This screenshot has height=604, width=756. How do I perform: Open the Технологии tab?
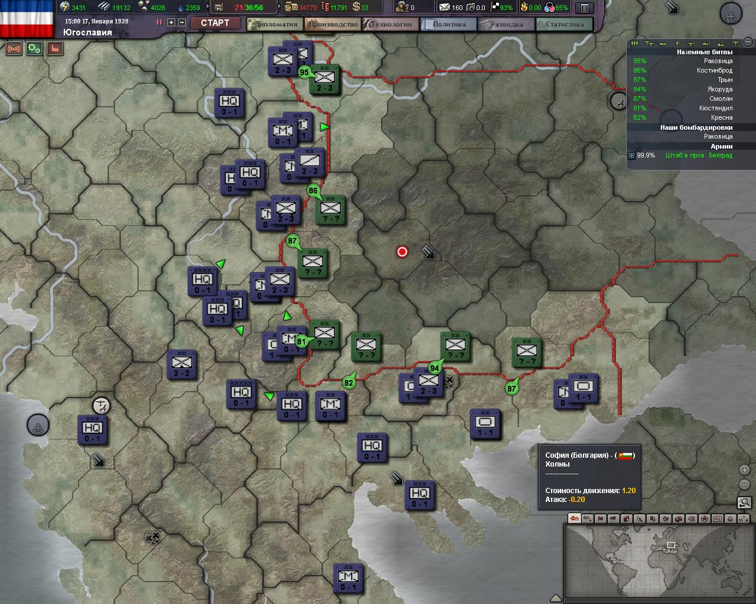click(390, 24)
